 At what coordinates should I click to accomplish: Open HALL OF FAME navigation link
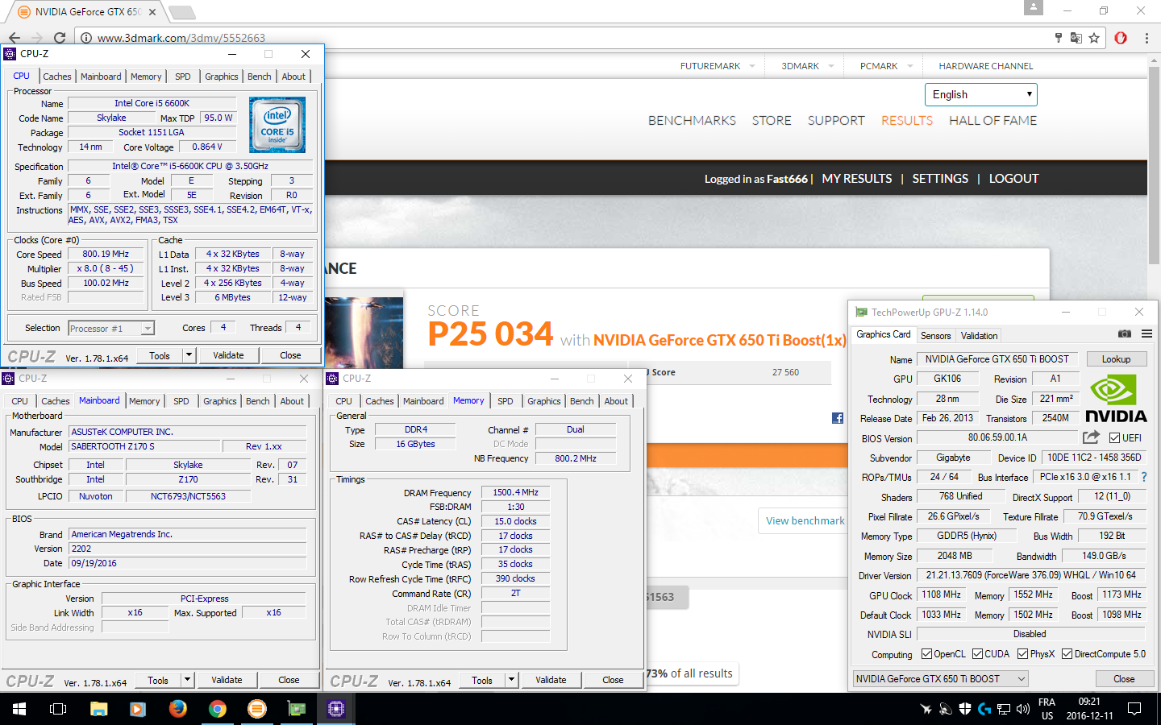pyautogui.click(x=992, y=121)
